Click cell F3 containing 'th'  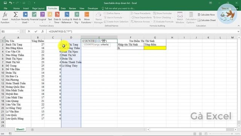coord(131,48)
